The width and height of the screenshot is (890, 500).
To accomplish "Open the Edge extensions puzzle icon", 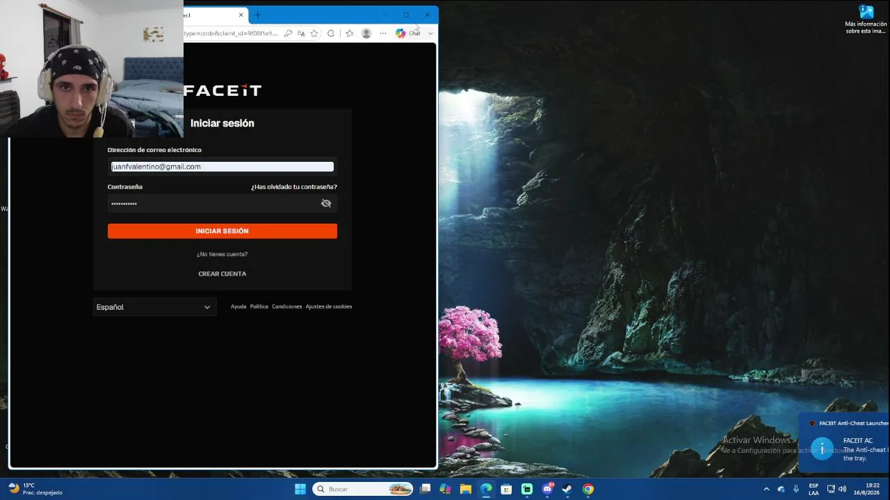I will 331,33.
